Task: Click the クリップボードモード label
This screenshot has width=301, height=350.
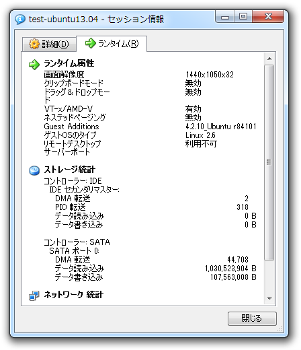Action: point(74,83)
